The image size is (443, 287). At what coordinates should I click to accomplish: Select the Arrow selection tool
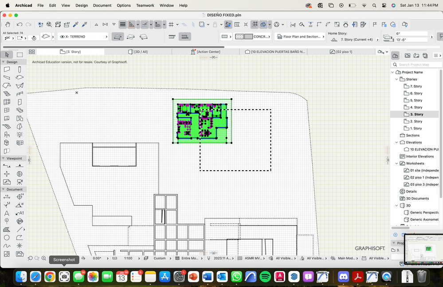coord(6,54)
